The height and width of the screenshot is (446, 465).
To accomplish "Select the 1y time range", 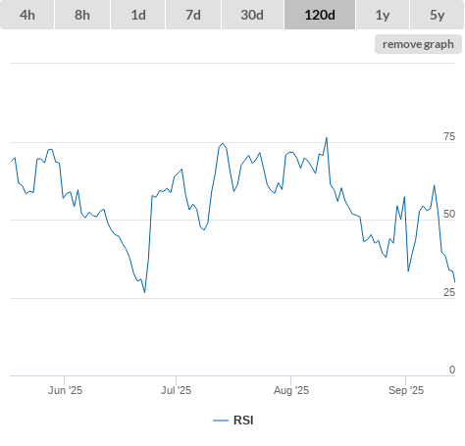I will click(x=383, y=15).
